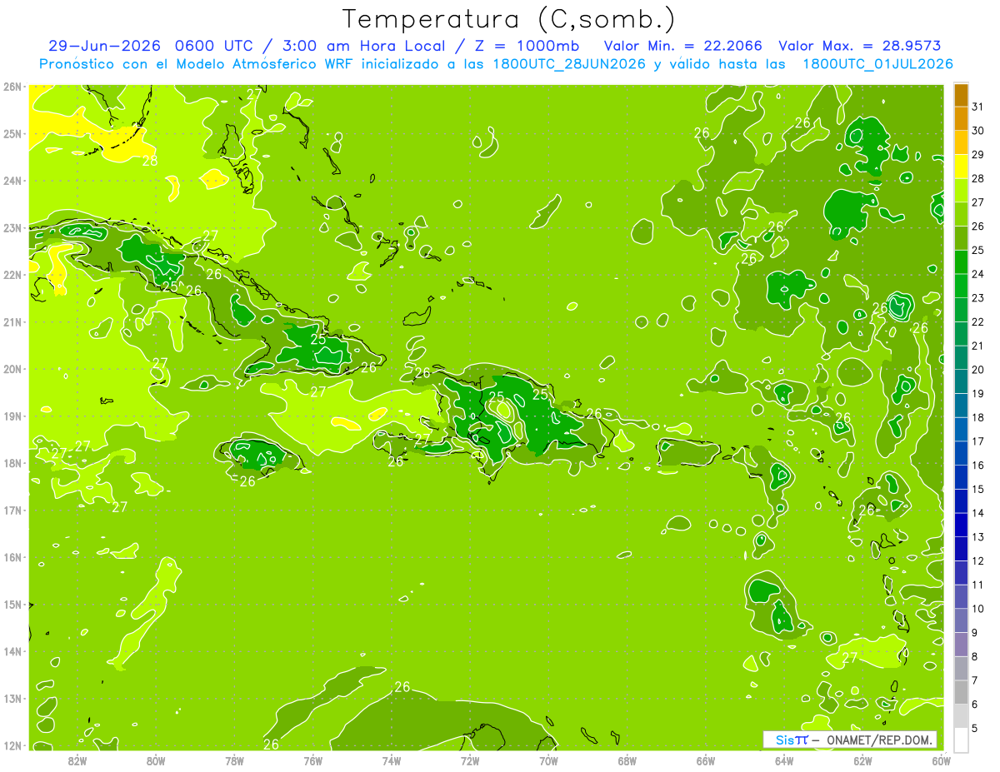Image resolution: width=1000 pixels, height=772 pixels.
Task: Click the colorbar label "24"
Action: (978, 274)
